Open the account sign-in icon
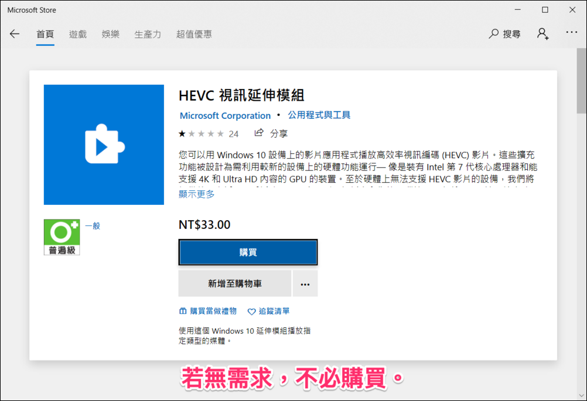The width and height of the screenshot is (587, 401). coord(543,34)
